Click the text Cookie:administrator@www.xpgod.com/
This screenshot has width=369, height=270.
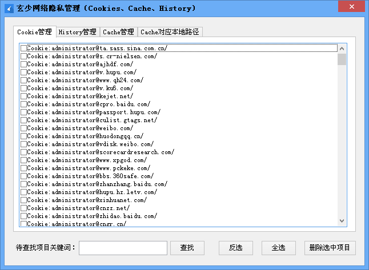(87, 160)
